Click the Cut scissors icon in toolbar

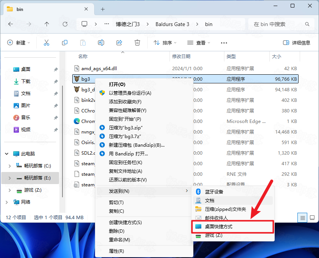47,43
